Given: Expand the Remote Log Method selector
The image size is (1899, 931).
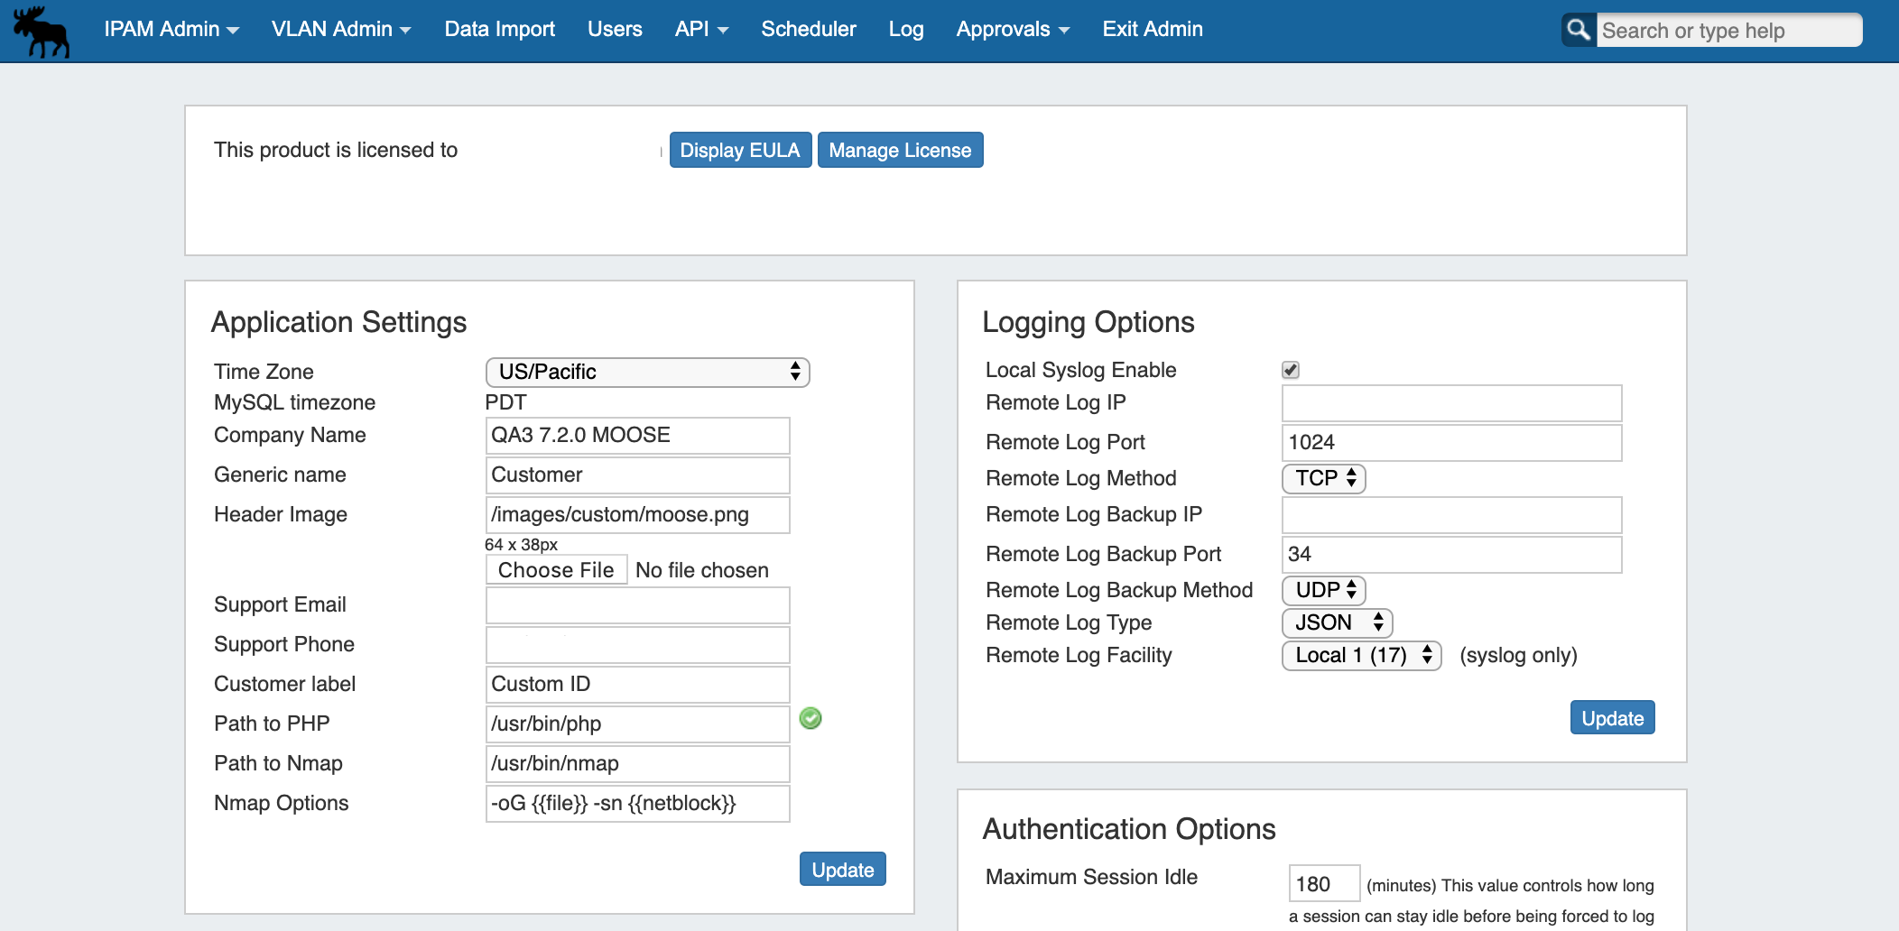Looking at the screenshot, I should [1323, 478].
